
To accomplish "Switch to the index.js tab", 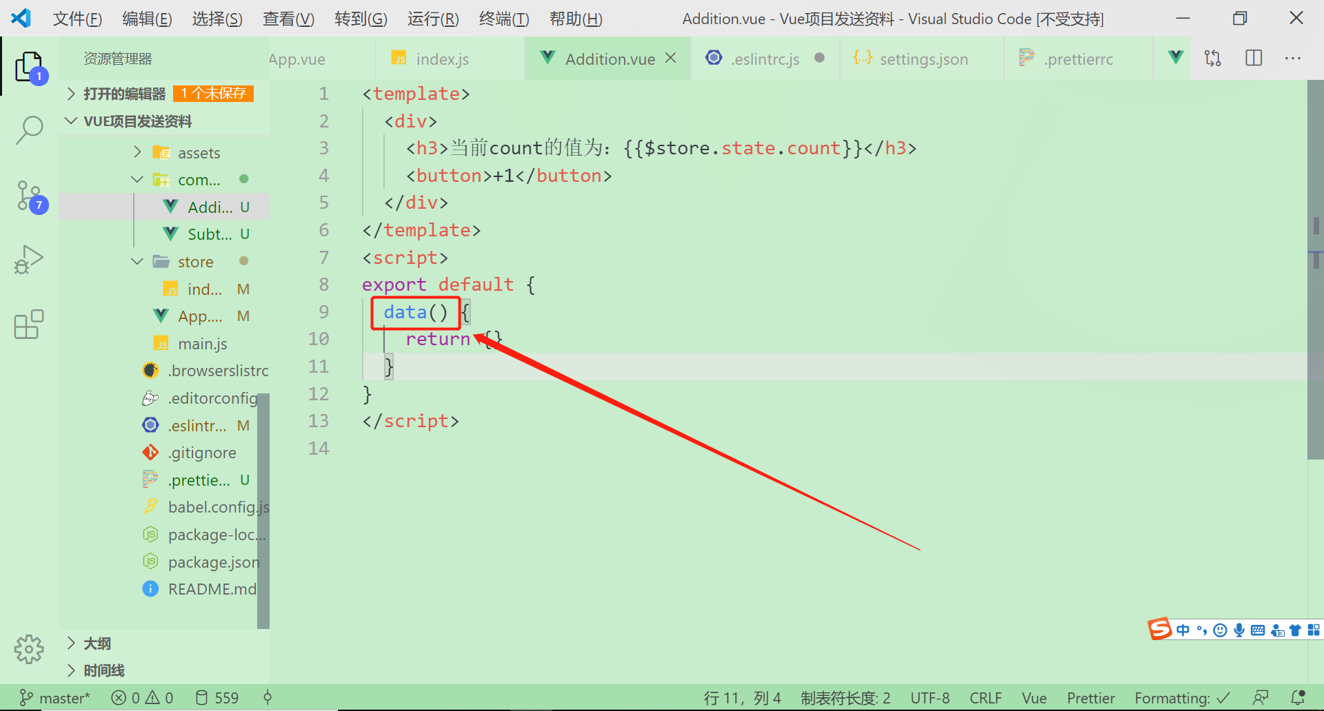I will coord(450,59).
